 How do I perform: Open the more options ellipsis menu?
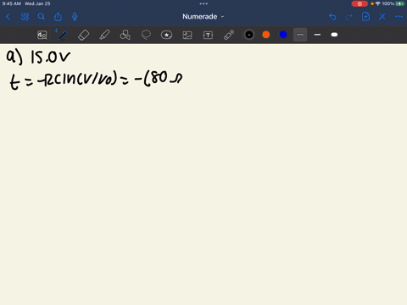(399, 17)
